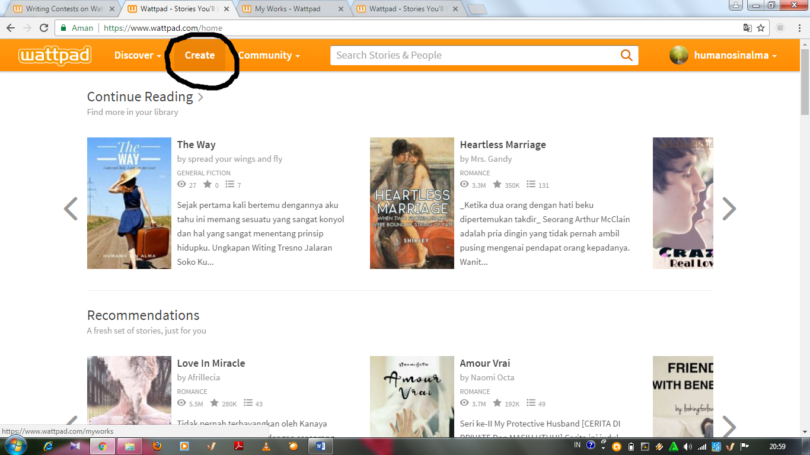Viewport: 810px width, 455px height.
Task: Open Heartless Marriage story title
Action: pos(503,145)
